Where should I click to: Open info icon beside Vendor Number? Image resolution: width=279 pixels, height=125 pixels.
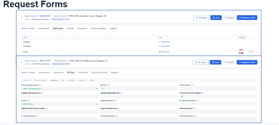[x=192, y=85]
